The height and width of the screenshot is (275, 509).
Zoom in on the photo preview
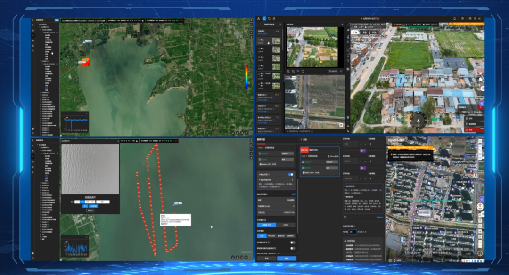point(288,71)
